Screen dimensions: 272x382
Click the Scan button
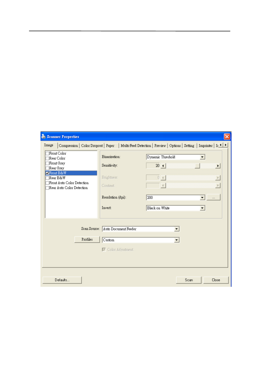(189, 280)
